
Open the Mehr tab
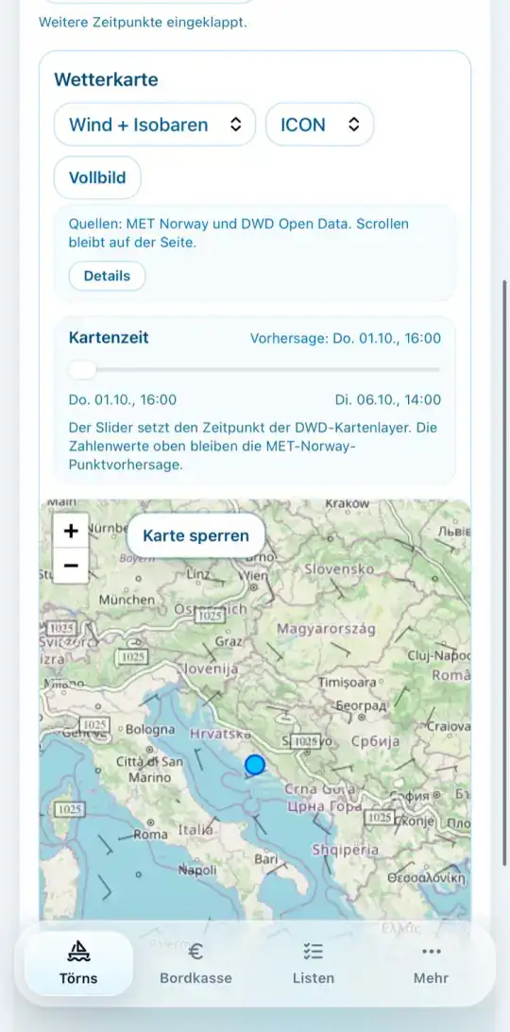[x=431, y=964]
